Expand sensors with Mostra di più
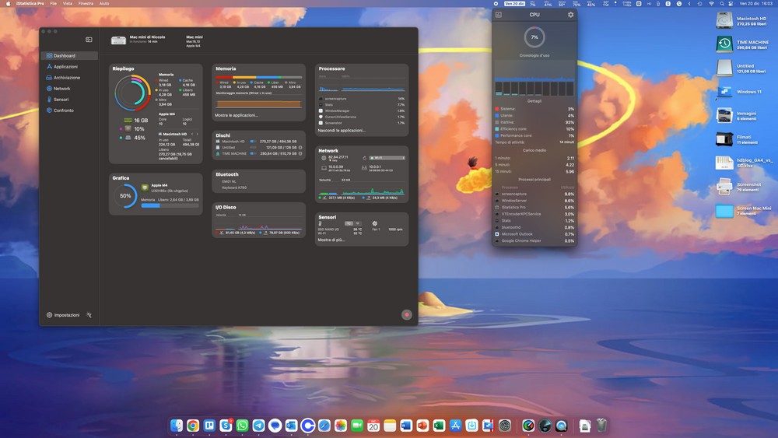778x438 pixels. point(331,240)
